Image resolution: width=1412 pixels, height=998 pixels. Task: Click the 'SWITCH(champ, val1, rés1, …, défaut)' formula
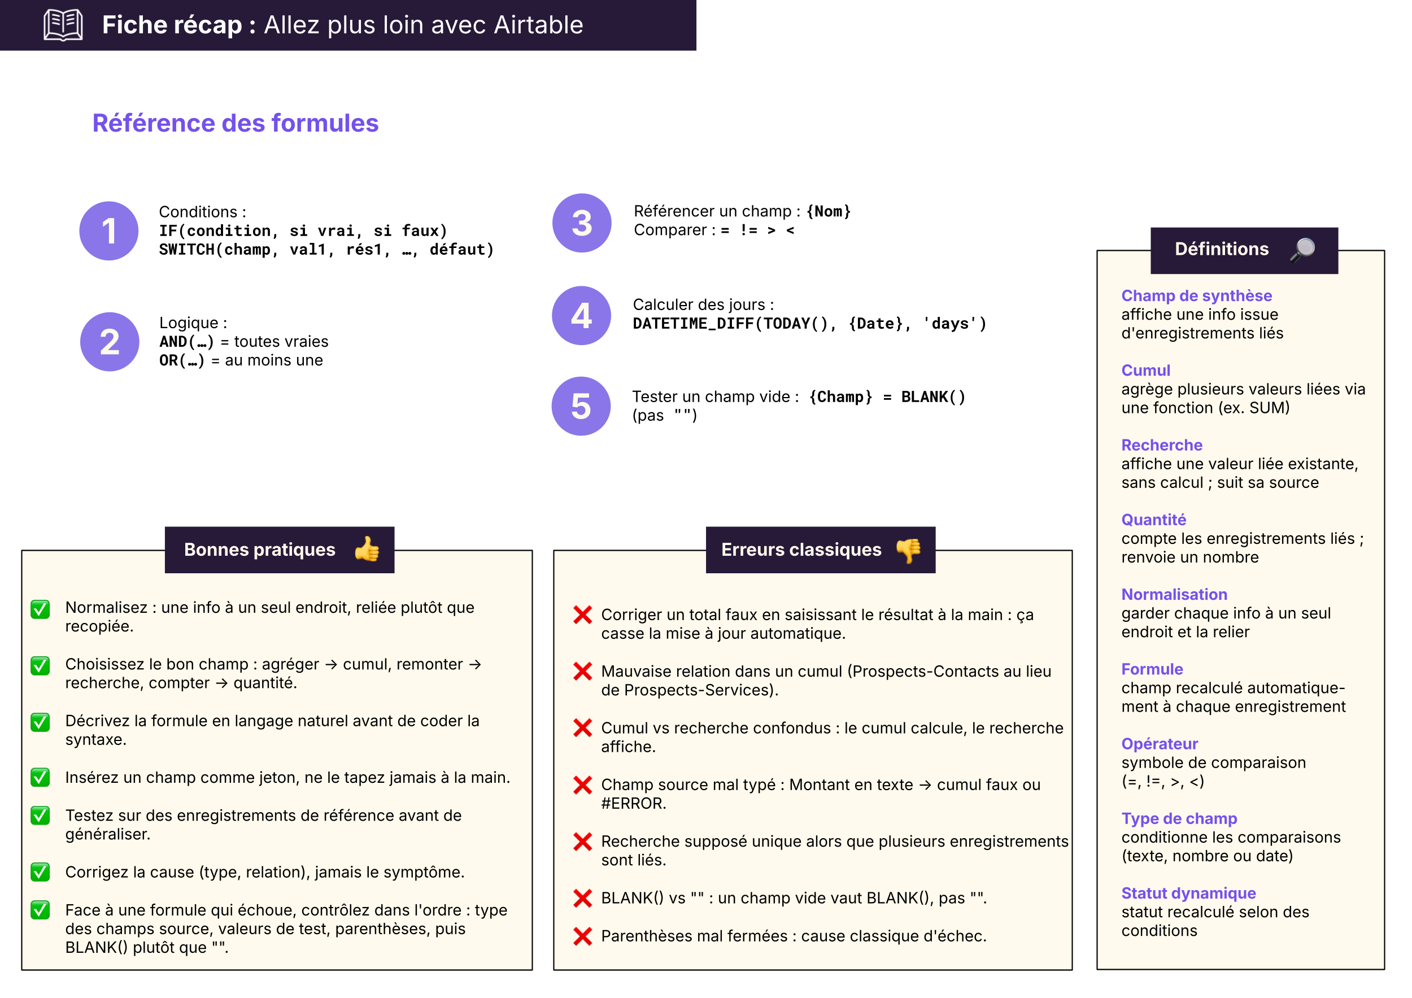coord(326,250)
